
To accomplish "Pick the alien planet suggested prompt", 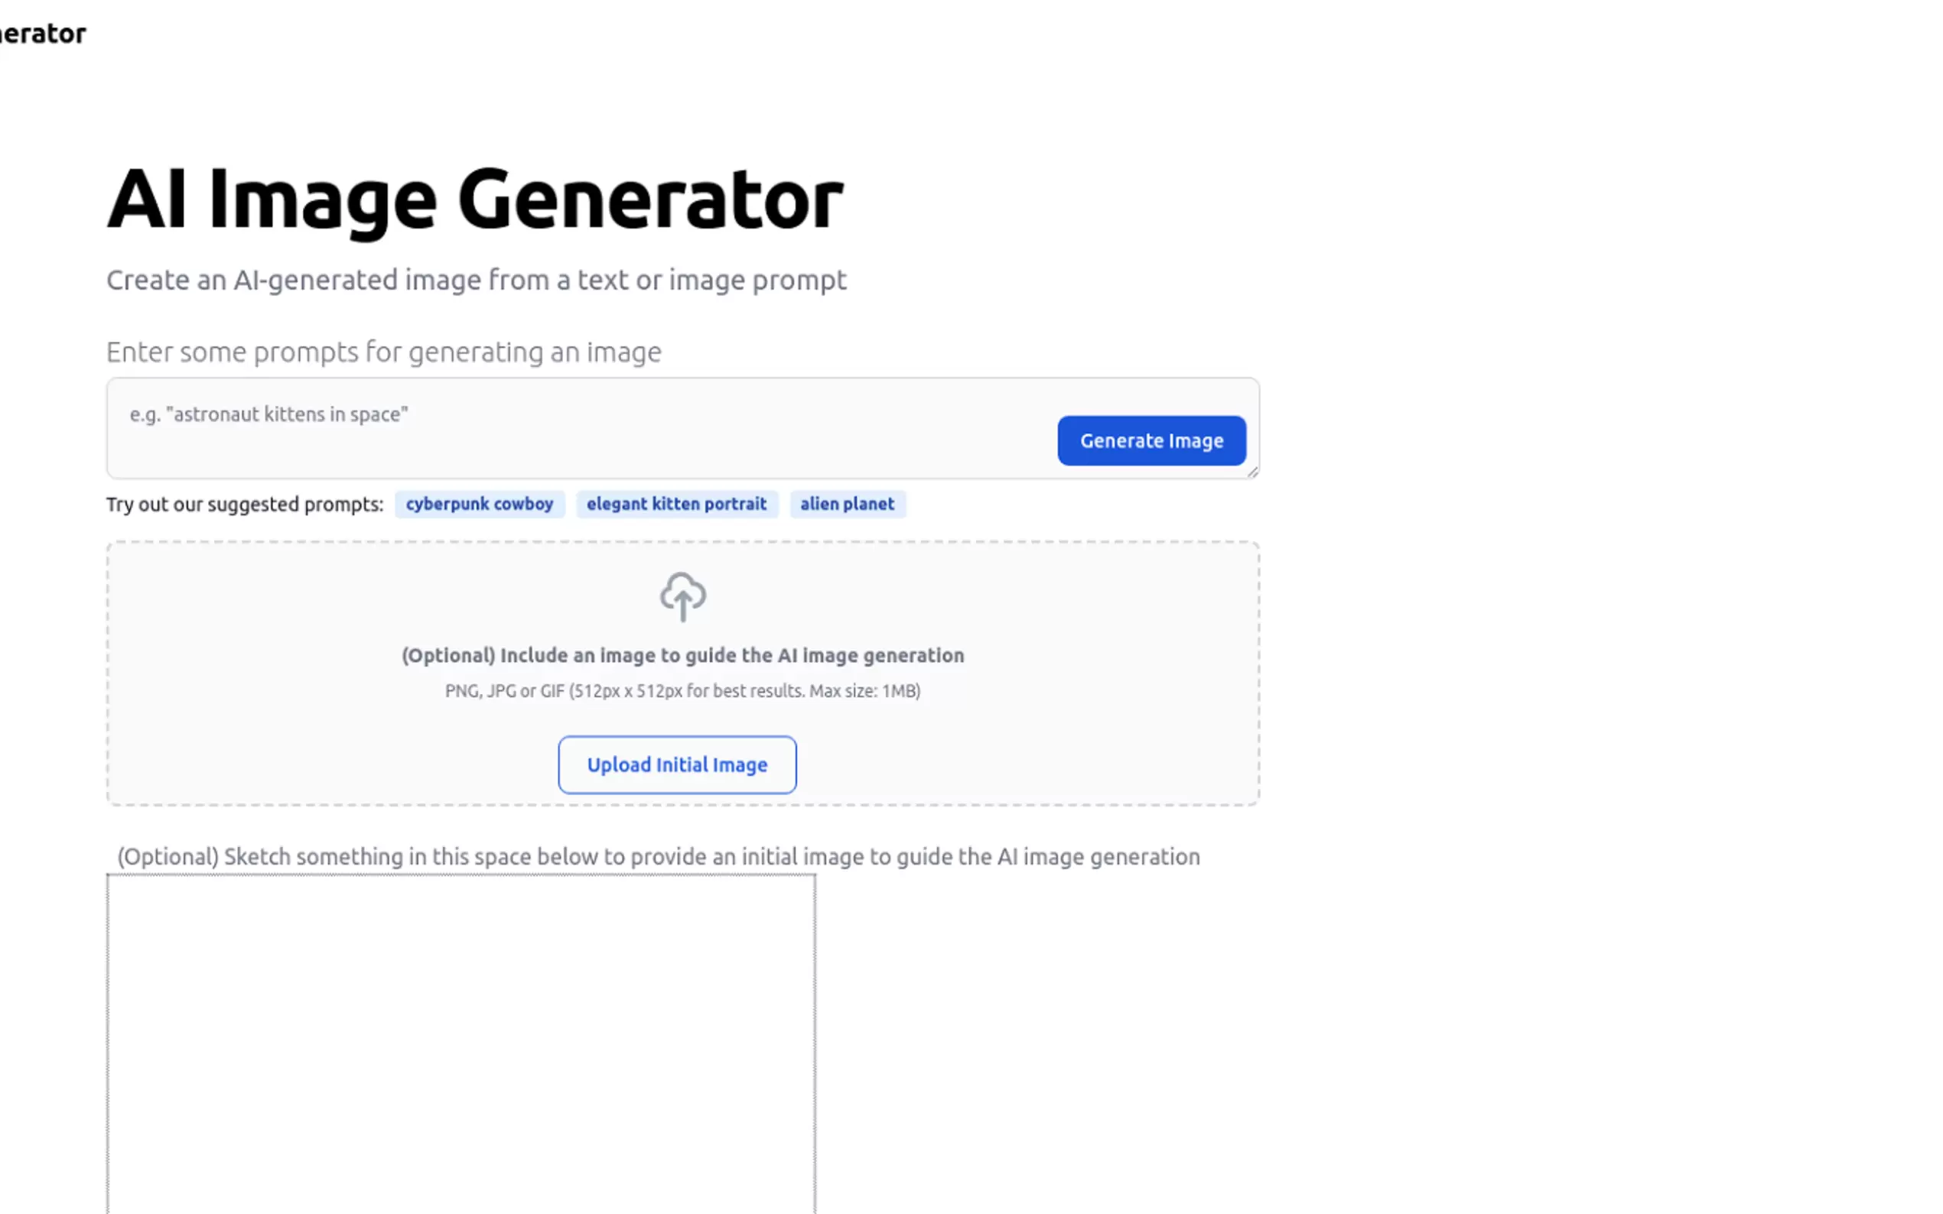I will pyautogui.click(x=847, y=505).
